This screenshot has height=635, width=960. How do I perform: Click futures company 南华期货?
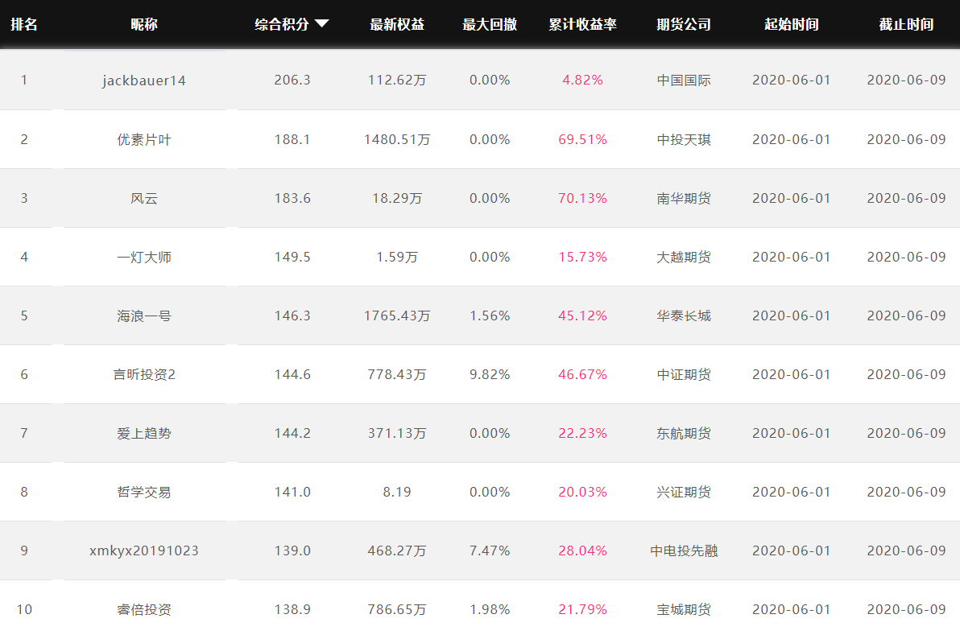click(x=684, y=198)
